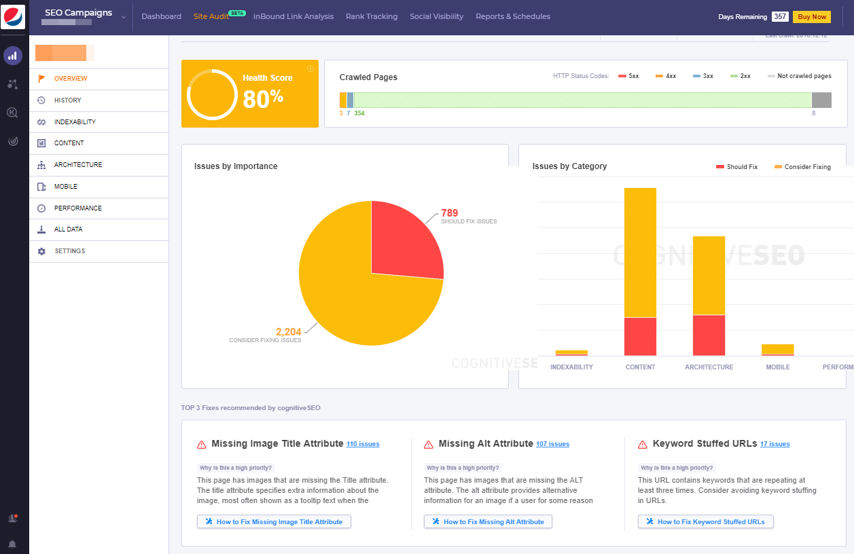Viewport: 854px width, 554px height.
Task: Click the Buy Now button
Action: click(x=811, y=16)
